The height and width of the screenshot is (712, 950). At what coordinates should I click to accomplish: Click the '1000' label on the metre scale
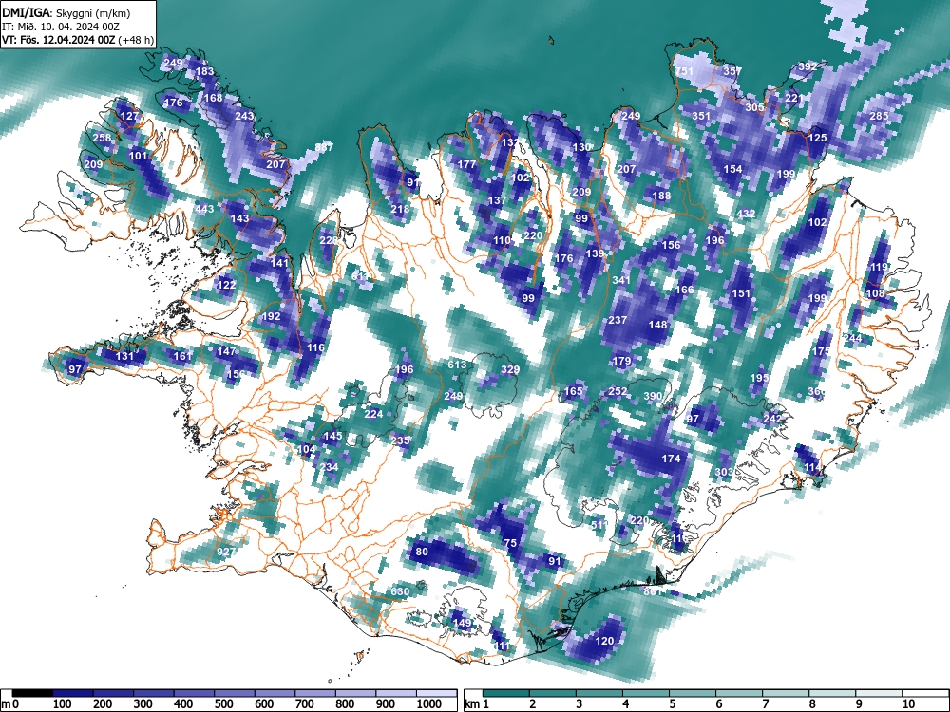coord(429,704)
